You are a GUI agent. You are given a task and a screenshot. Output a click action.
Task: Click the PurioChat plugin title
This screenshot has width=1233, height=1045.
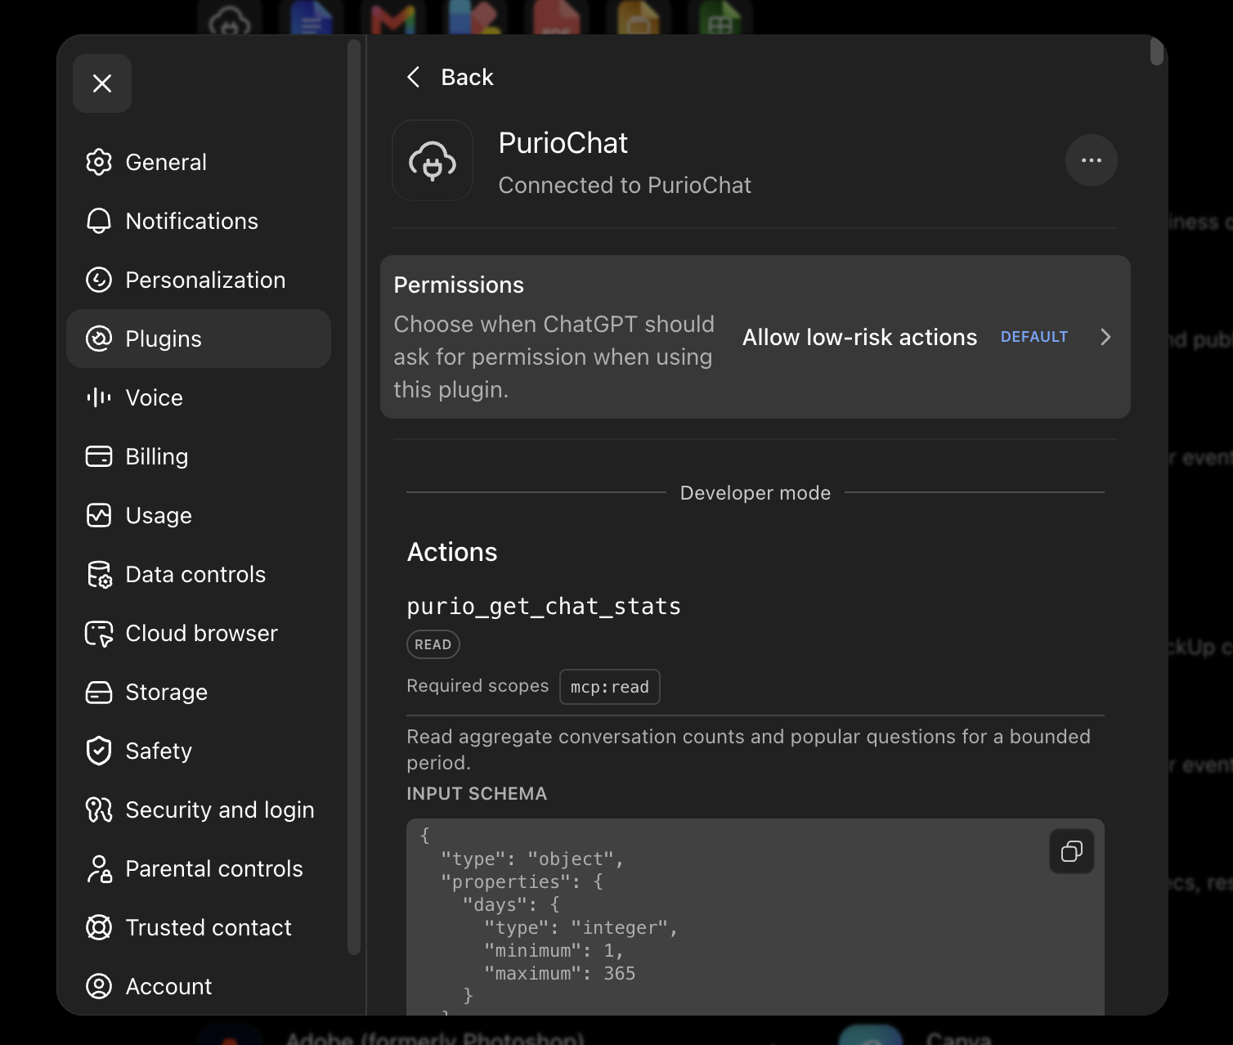pos(563,143)
